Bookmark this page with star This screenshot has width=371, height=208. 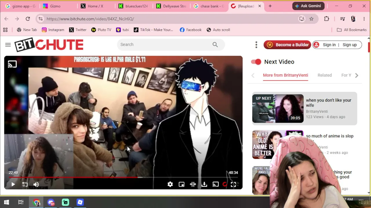(311, 19)
